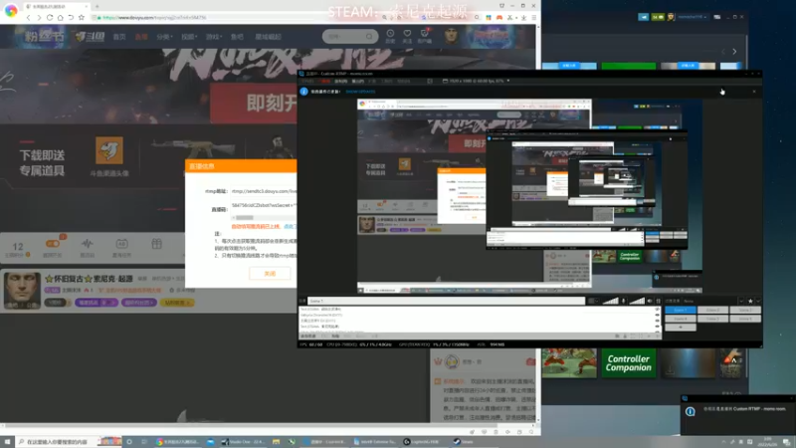Select Scene 4 button in XSplit
The image size is (796, 448).
click(x=681, y=319)
